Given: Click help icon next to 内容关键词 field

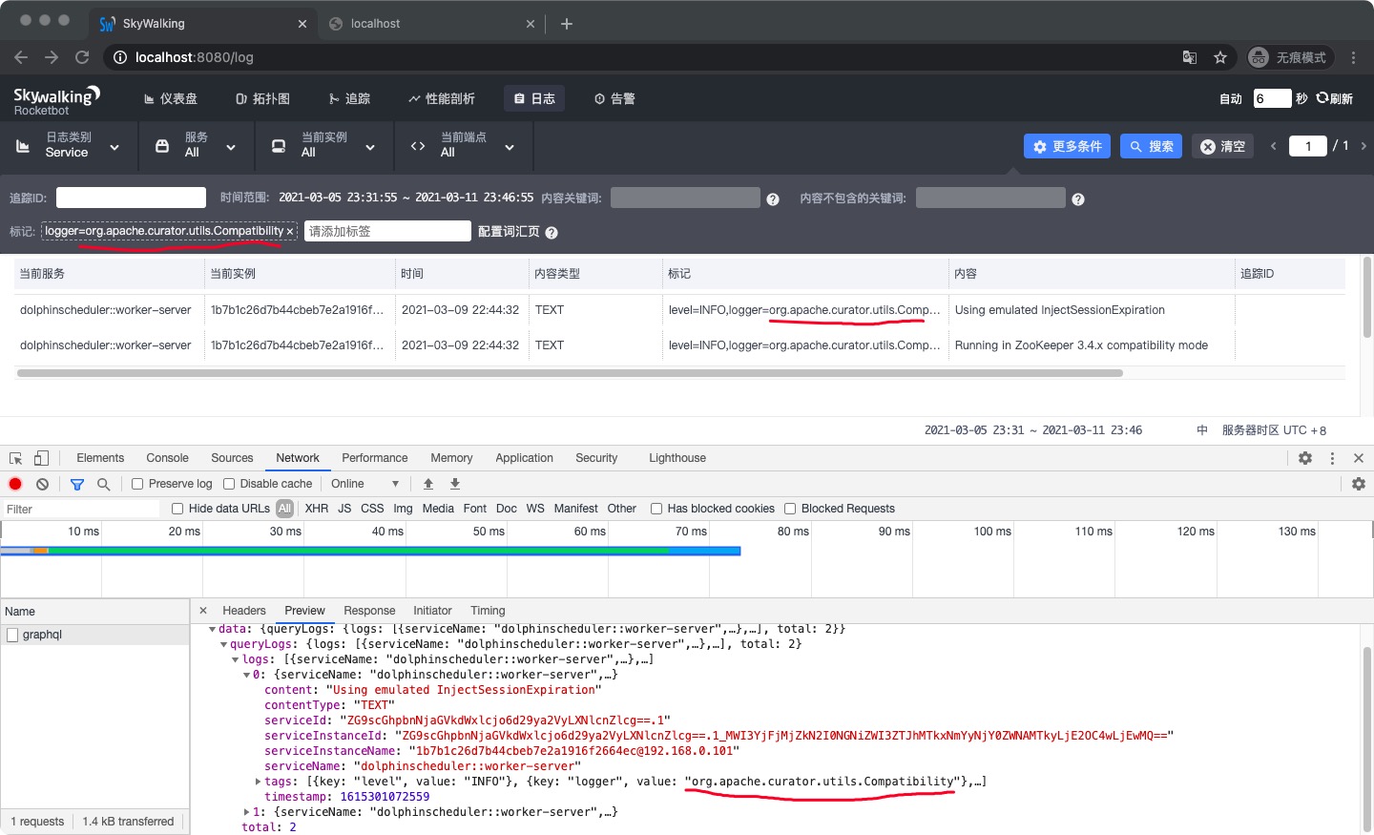Looking at the screenshot, I should [773, 199].
